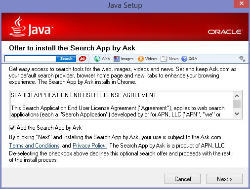Click the Videos play icon
The width and height of the screenshot is (250, 189).
(x=141, y=59)
